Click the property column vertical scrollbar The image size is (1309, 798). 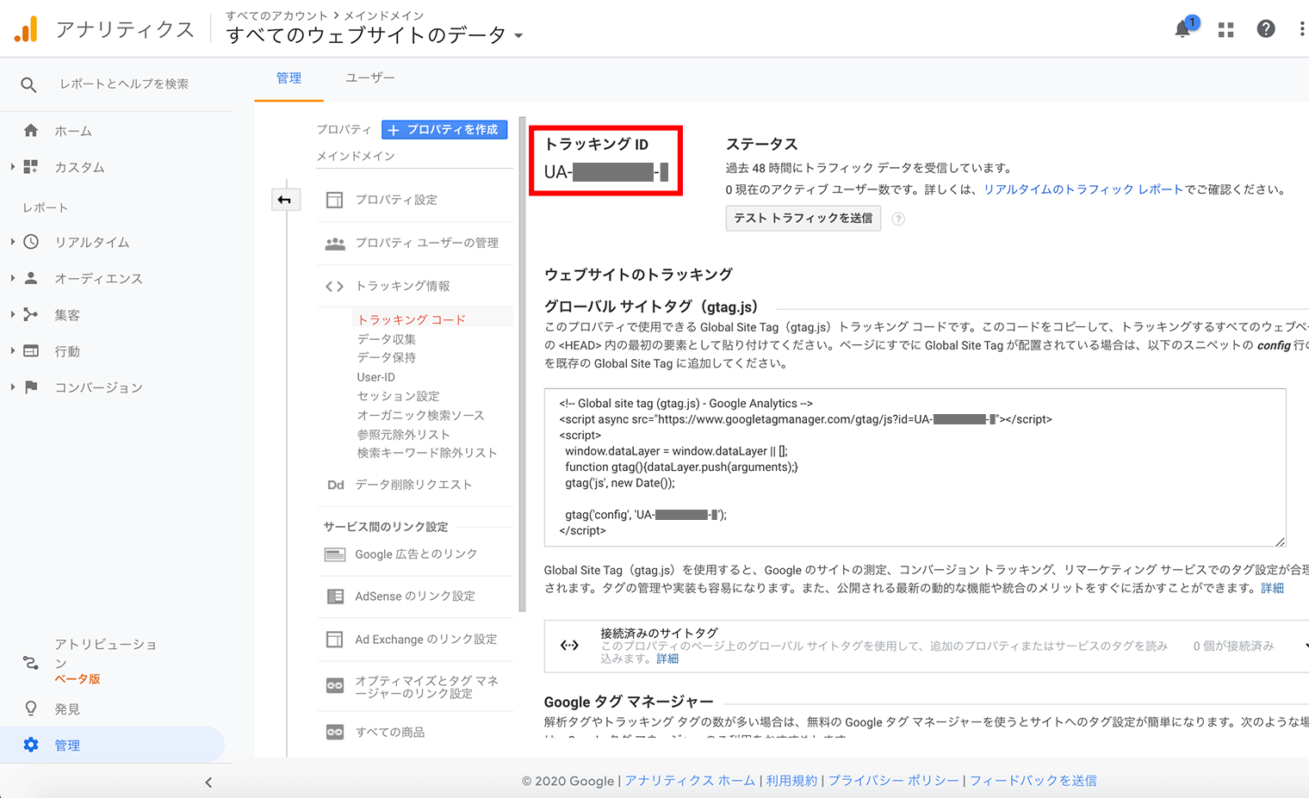522,366
